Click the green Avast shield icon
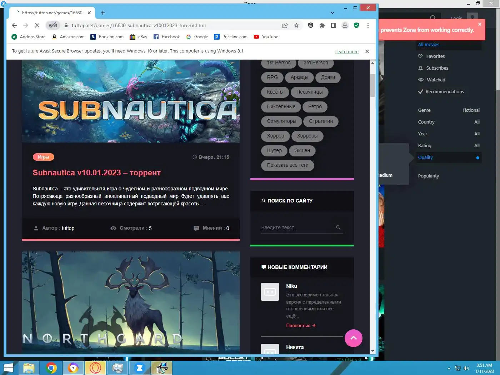 356,25
